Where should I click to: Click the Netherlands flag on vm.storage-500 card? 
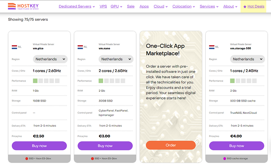click(x=212, y=47)
